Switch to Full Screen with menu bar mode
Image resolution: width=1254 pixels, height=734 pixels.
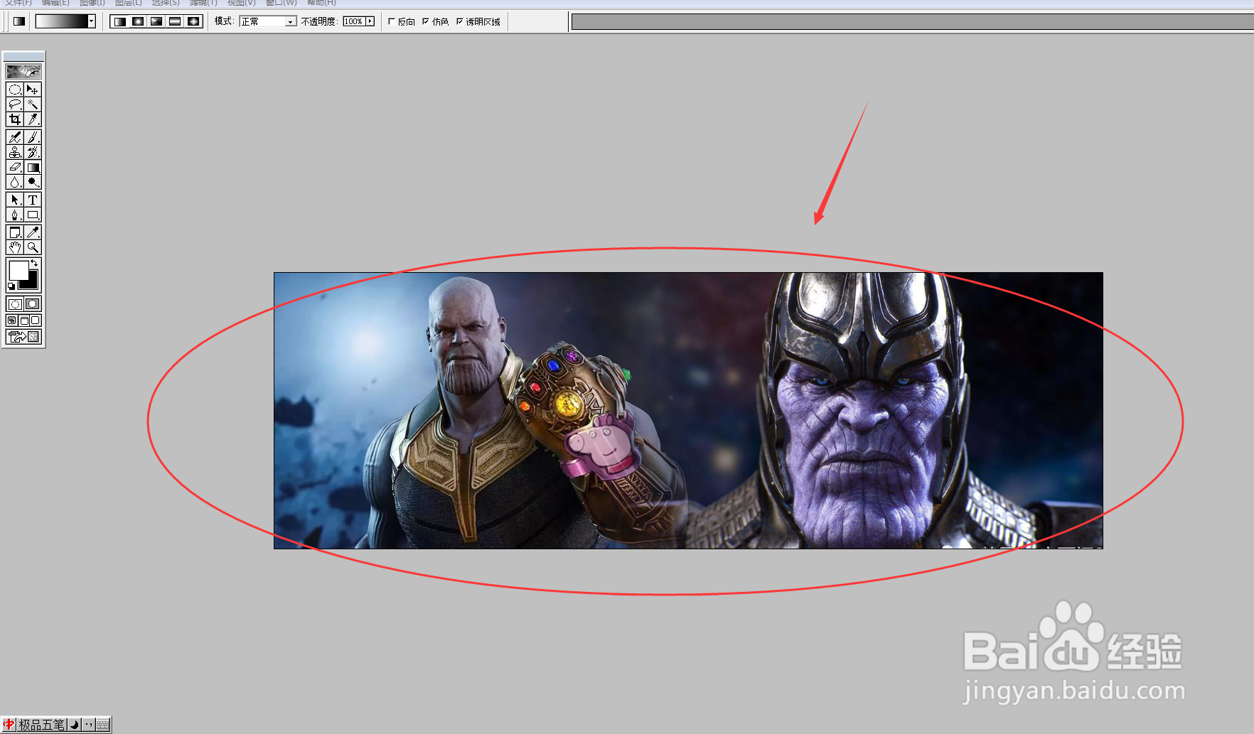[x=23, y=320]
